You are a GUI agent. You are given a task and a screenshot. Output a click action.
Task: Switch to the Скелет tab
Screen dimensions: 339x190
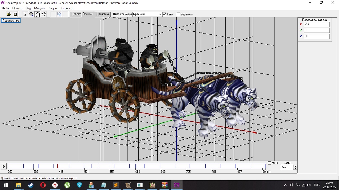point(76,14)
